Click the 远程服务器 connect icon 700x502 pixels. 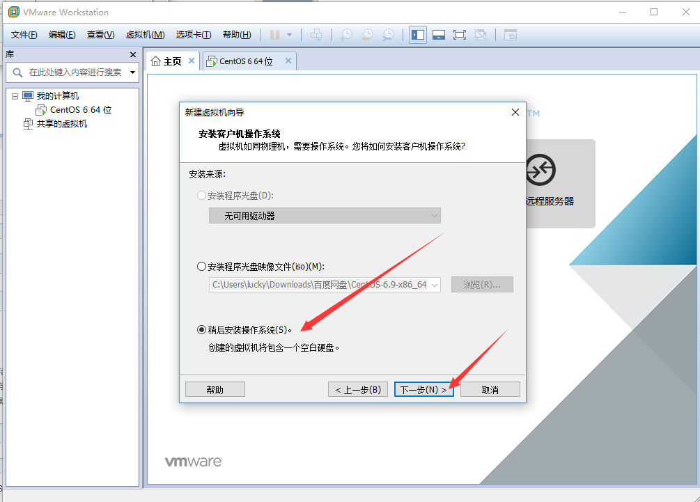(x=540, y=170)
